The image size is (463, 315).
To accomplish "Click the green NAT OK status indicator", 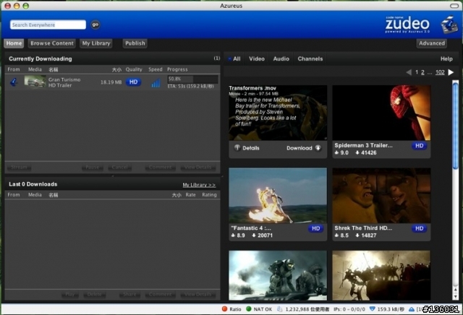I will pos(249,308).
